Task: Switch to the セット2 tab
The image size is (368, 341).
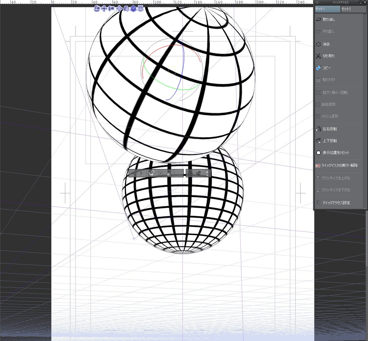Action: (x=353, y=9)
